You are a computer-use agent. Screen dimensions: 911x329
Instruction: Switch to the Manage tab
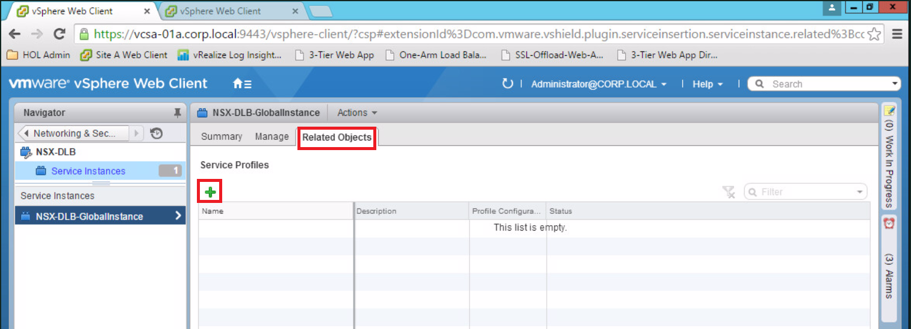[x=272, y=137]
